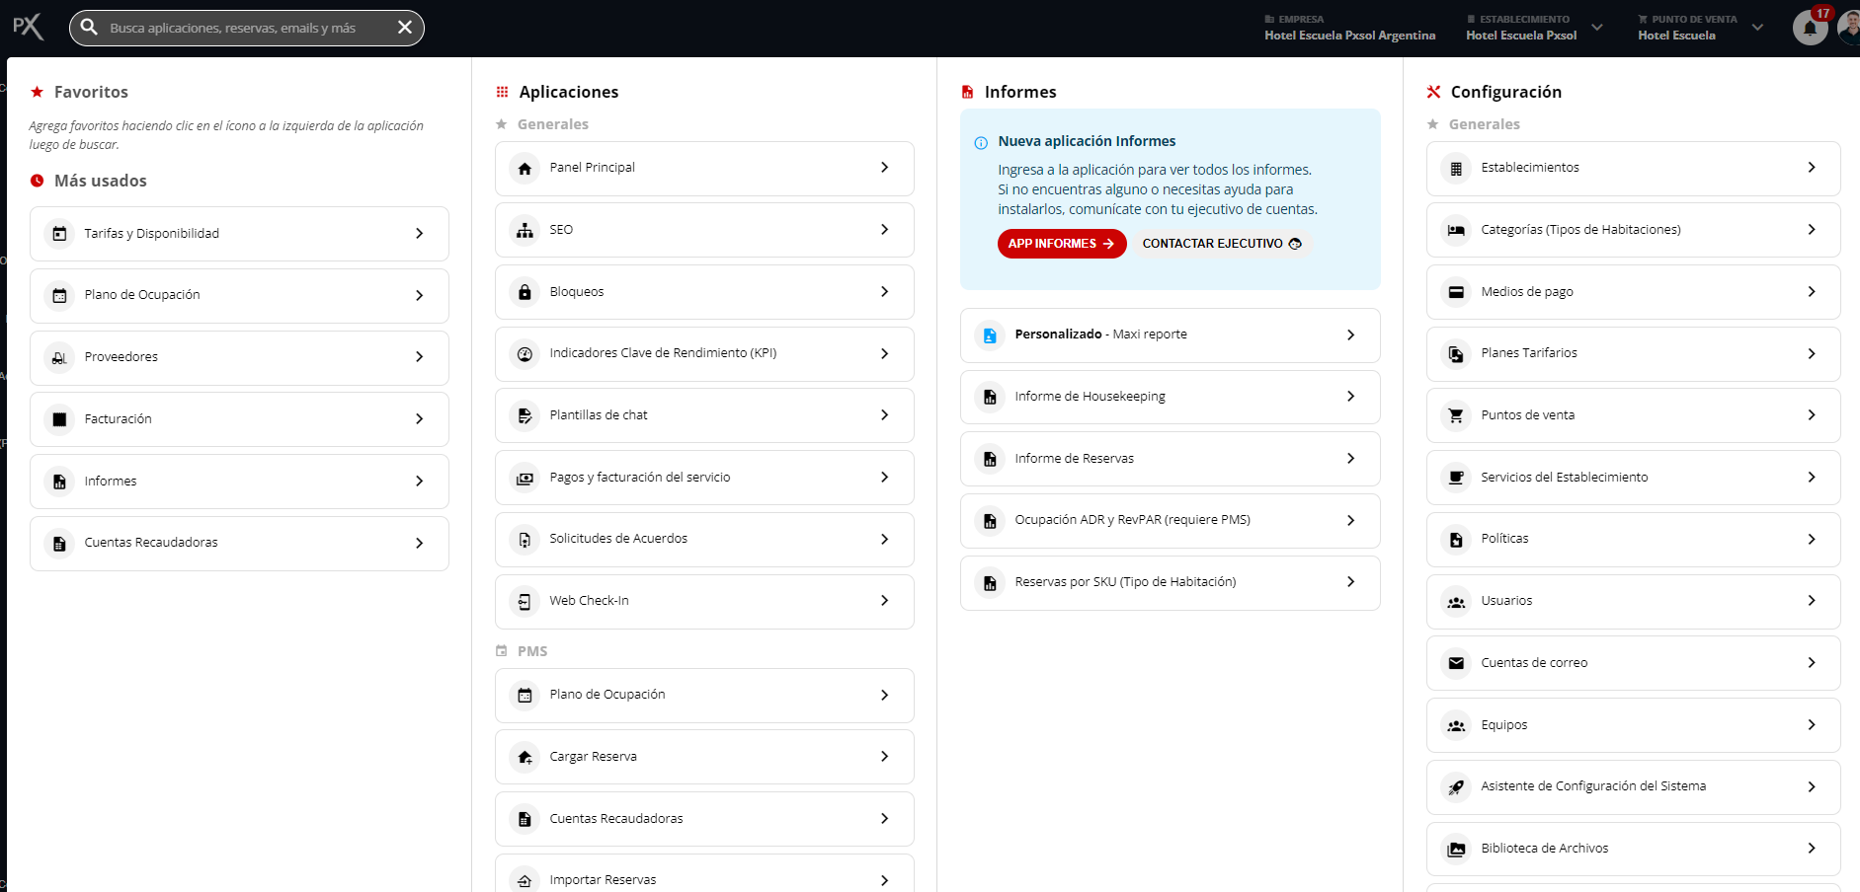The image size is (1860, 892).
Task: Open Tarifas y Disponibilidad chevron arrow
Action: (x=419, y=234)
